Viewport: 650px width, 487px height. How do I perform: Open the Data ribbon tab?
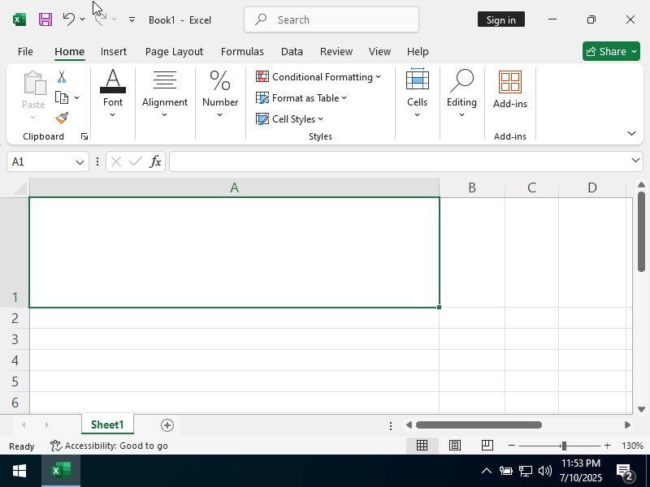pos(292,51)
